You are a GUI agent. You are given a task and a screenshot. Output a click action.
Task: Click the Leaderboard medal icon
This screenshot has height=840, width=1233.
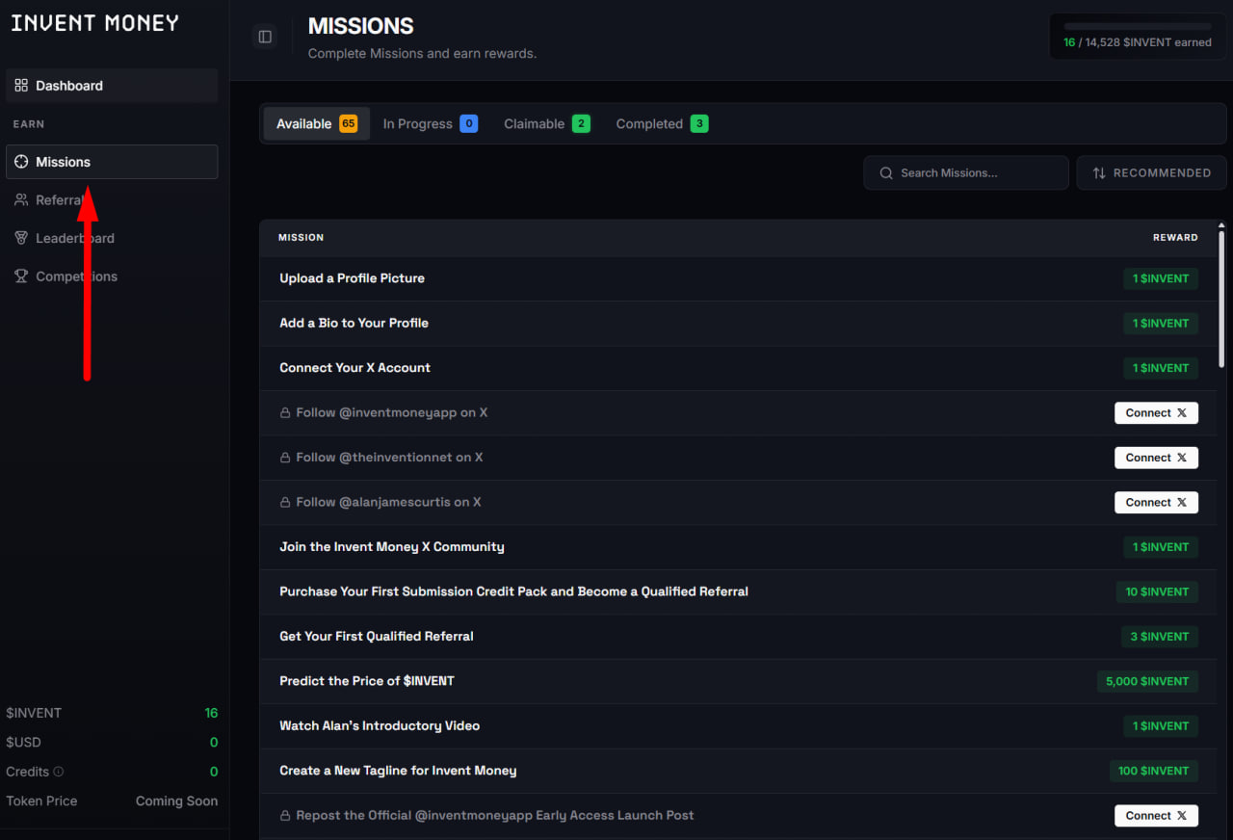coord(21,238)
